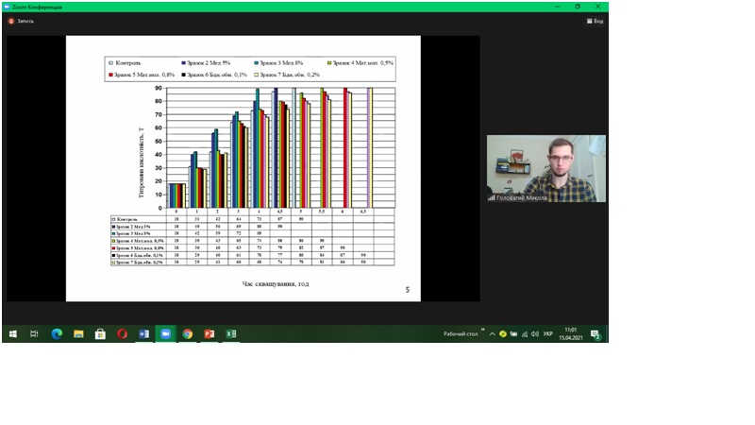
Task: Open the yellow-green tray app icon
Action: (x=503, y=334)
